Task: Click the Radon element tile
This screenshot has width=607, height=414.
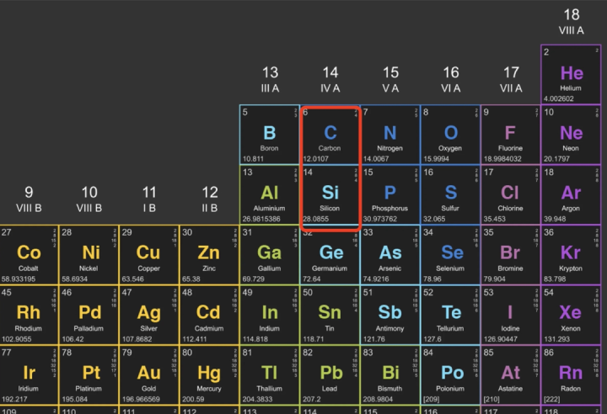Action: pyautogui.click(x=572, y=375)
